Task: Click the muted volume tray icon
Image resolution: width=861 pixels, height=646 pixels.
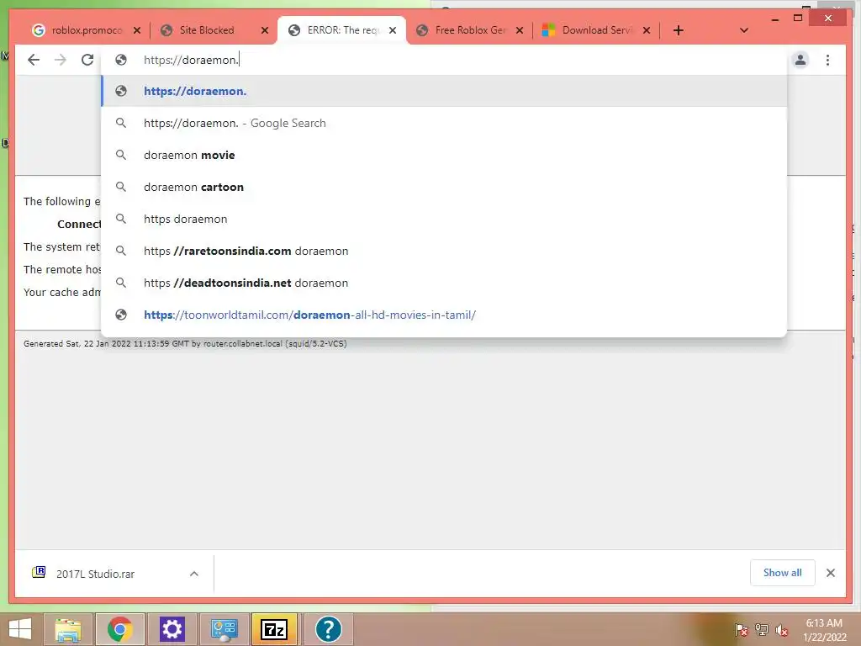Action: tap(781, 630)
